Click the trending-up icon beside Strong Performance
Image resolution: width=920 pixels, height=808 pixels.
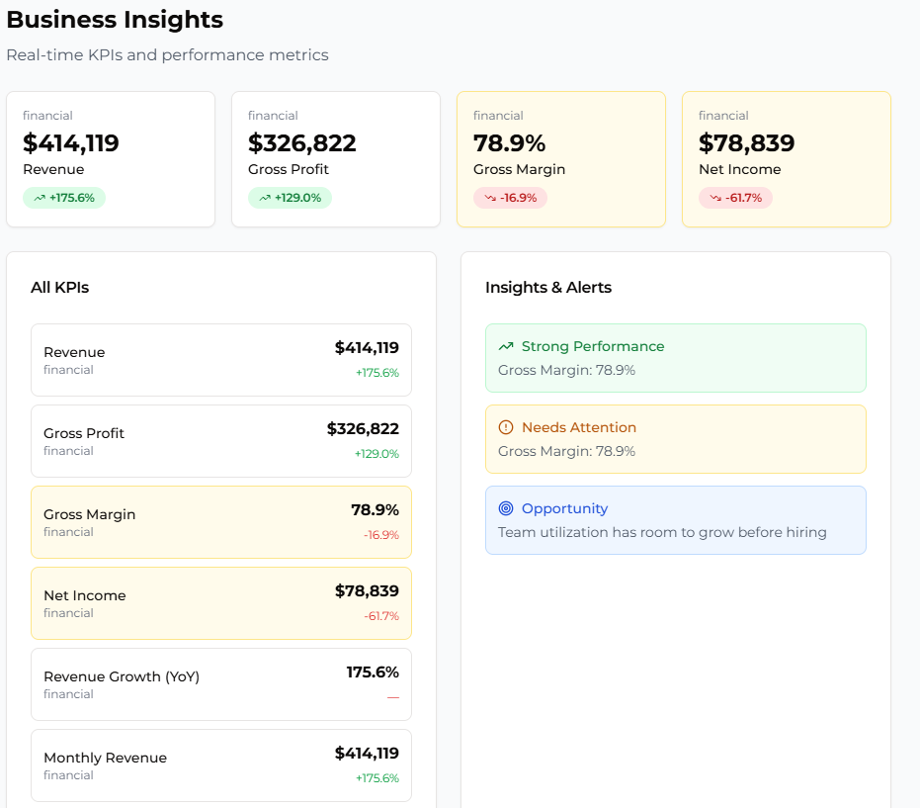pyautogui.click(x=505, y=346)
